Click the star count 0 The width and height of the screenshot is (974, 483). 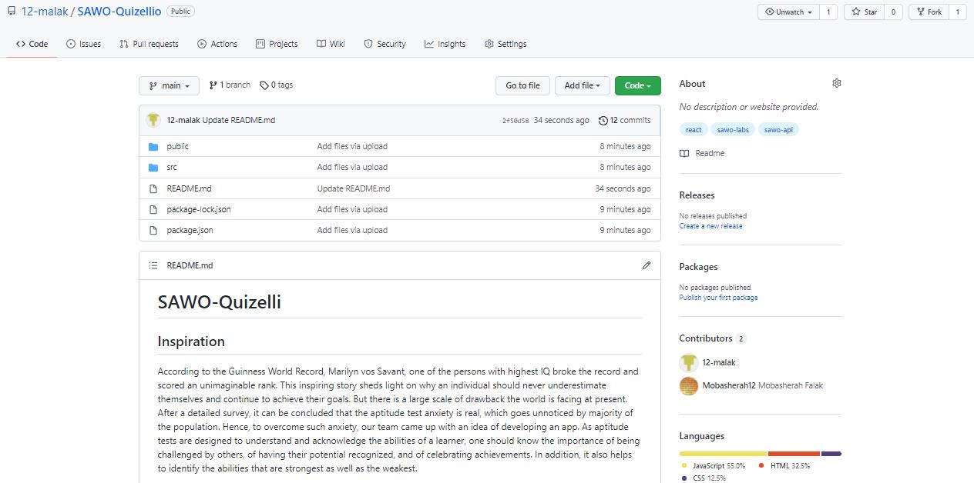(x=893, y=12)
